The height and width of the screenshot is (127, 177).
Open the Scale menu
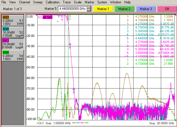pyautogui.click(x=78, y=2)
